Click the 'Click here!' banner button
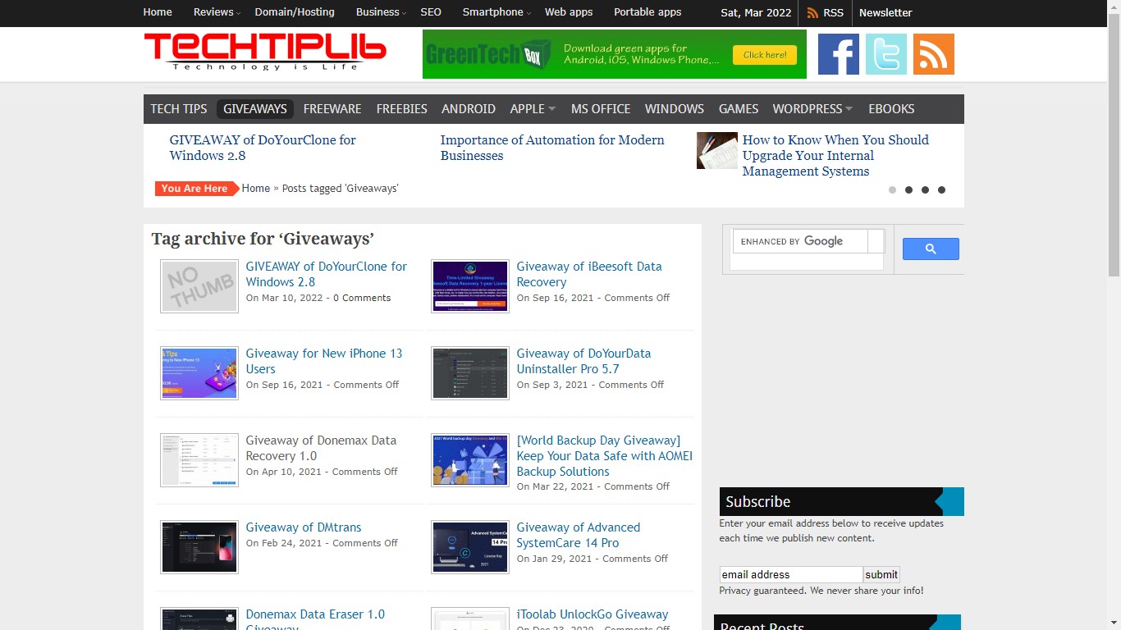1121x630 pixels. coord(765,55)
